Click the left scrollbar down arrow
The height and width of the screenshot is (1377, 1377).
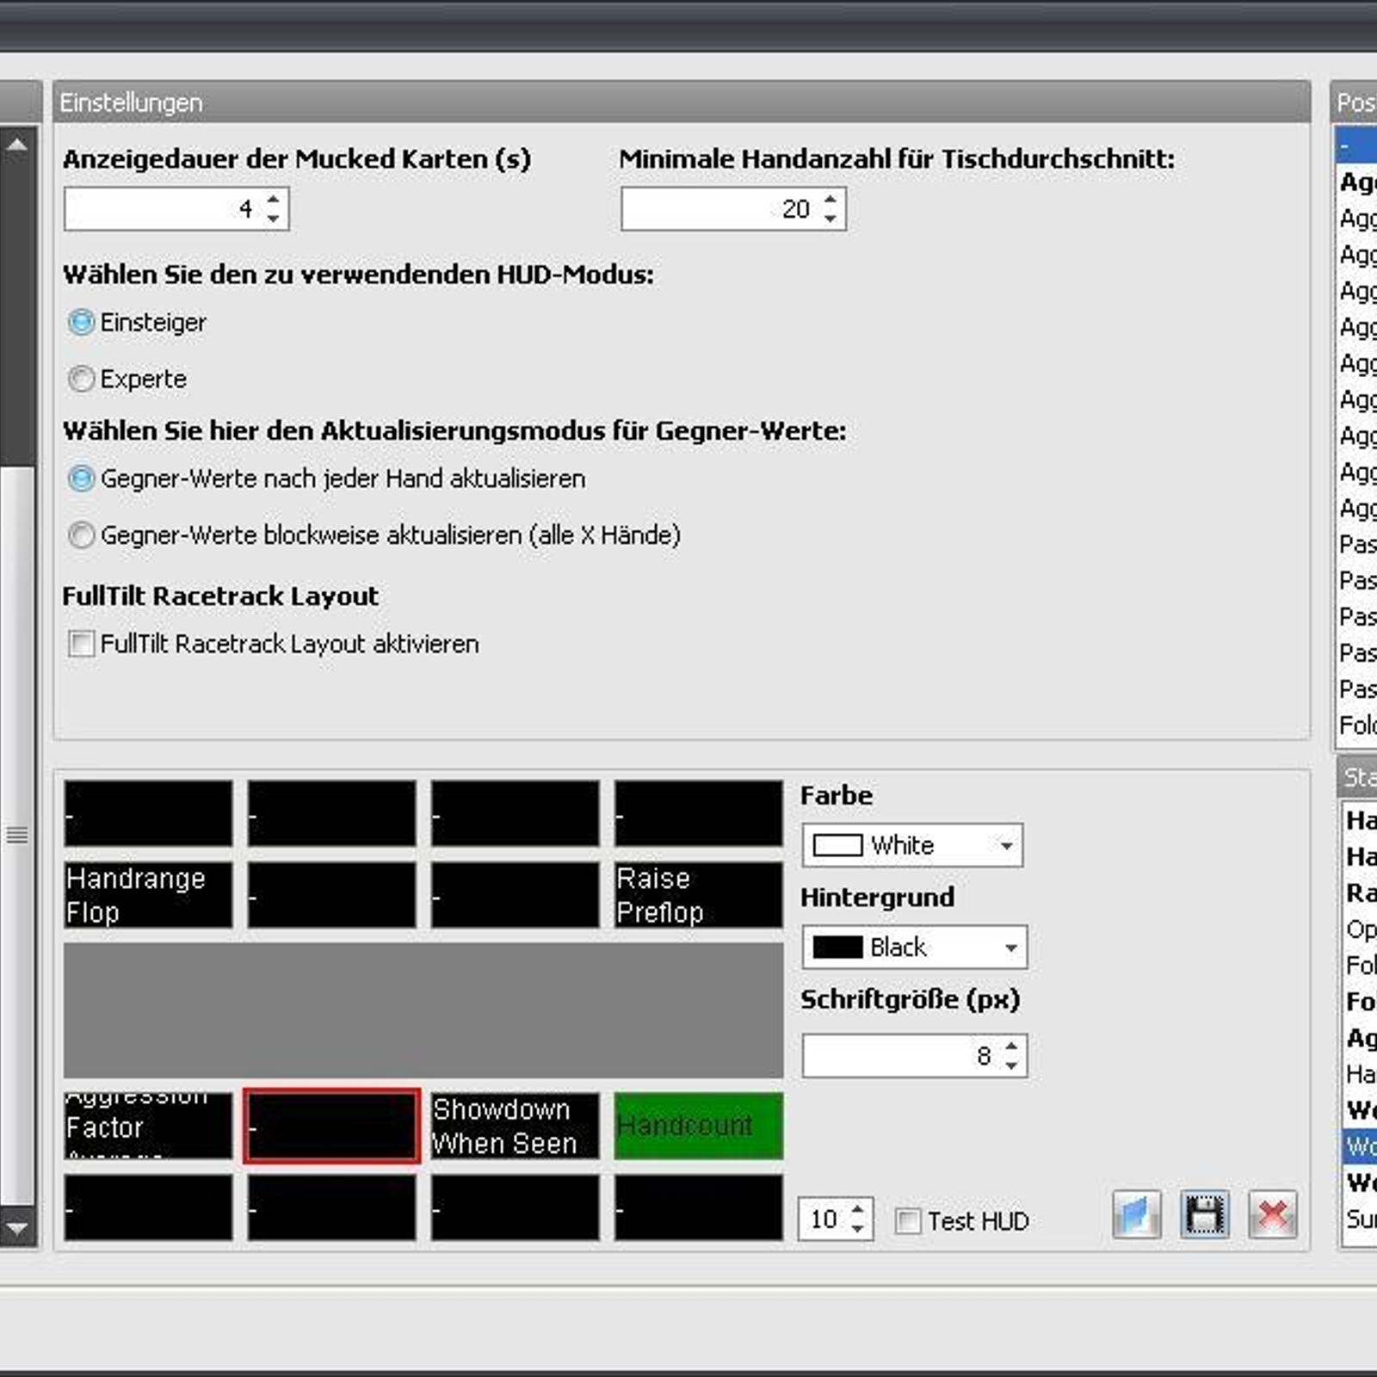coord(16,1228)
